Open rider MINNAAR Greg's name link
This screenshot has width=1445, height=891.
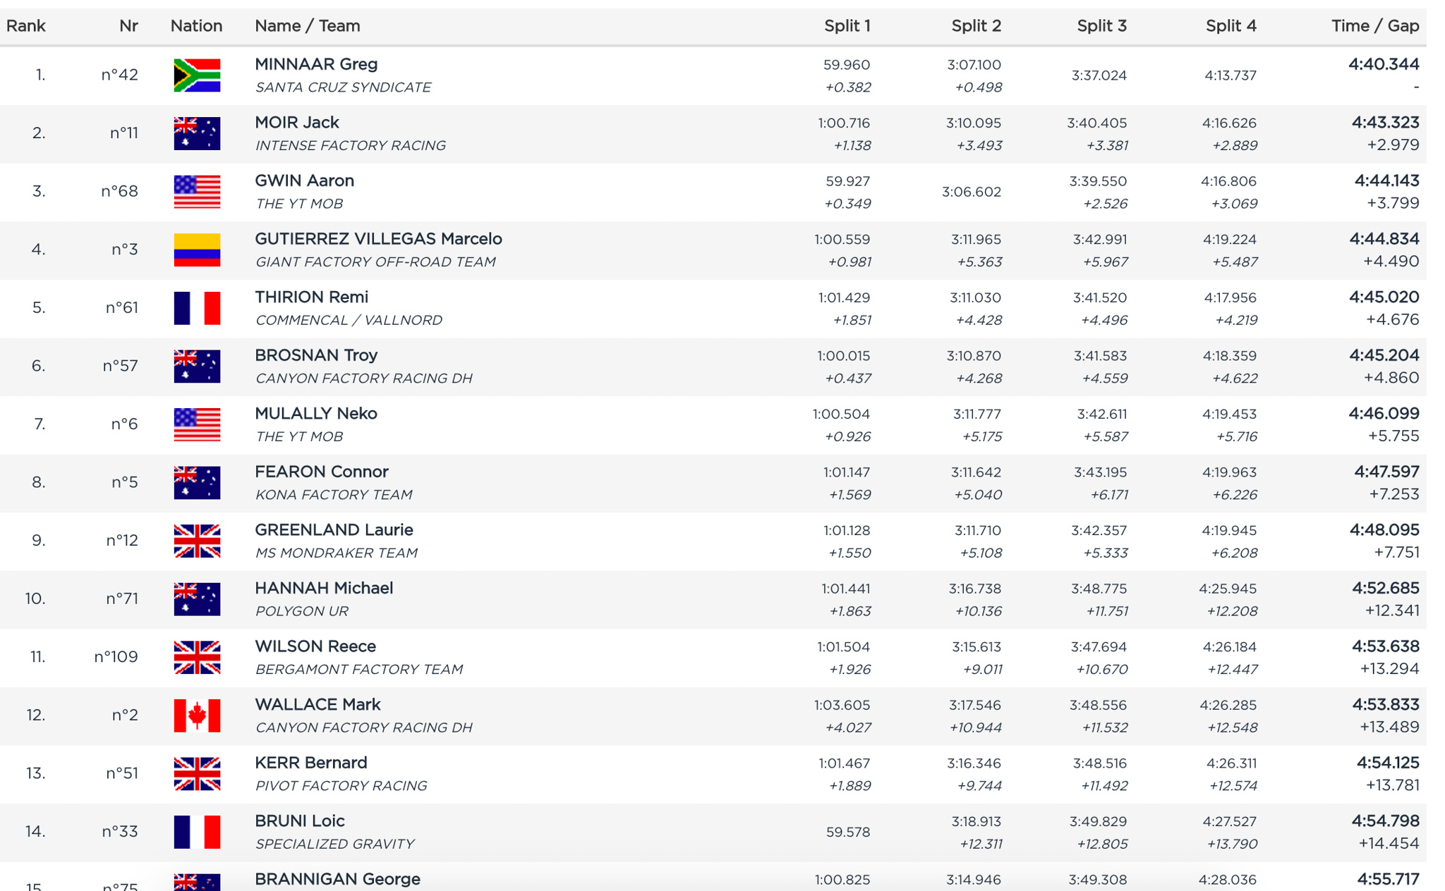pos(316,64)
